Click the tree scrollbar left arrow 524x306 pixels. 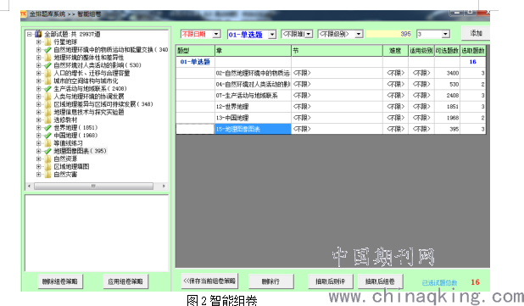(30, 186)
